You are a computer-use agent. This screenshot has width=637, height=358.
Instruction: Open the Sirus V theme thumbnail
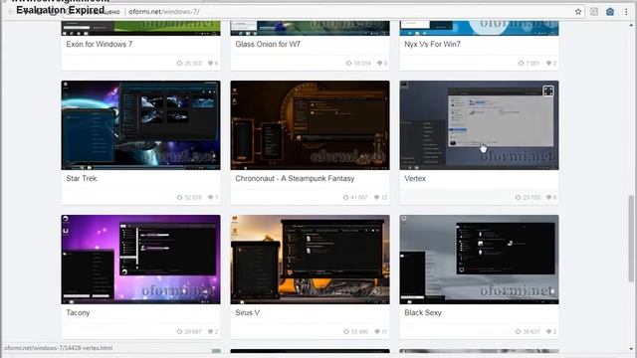coord(310,260)
